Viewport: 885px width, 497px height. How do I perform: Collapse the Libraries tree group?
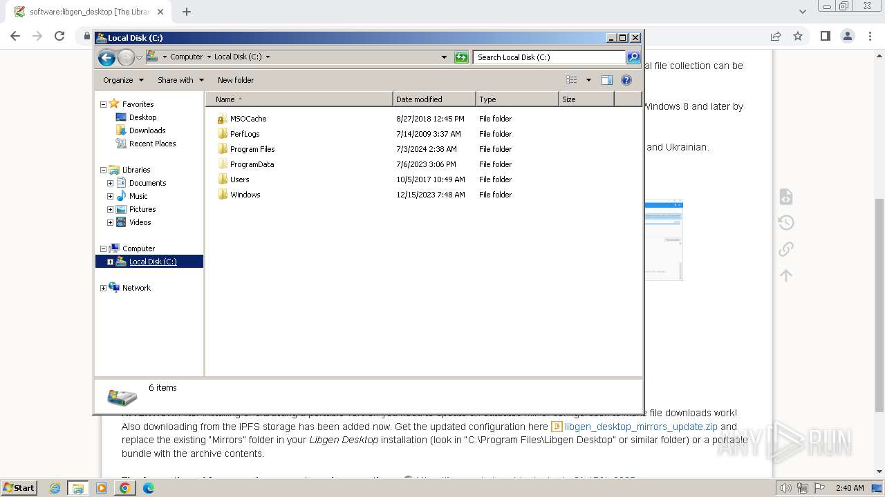pyautogui.click(x=103, y=170)
